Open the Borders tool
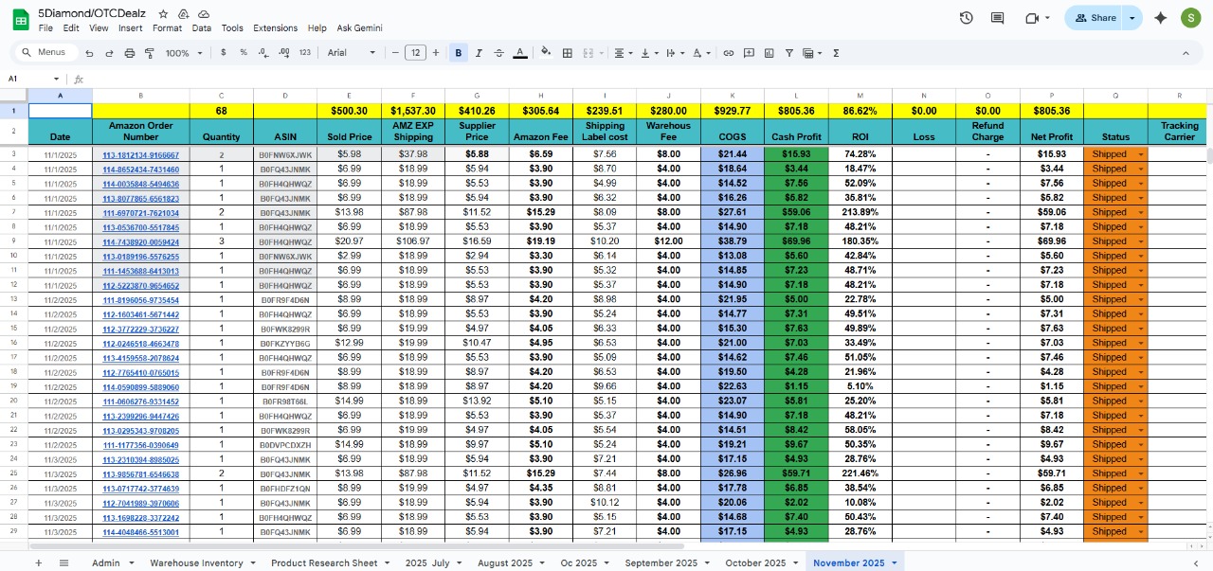The height and width of the screenshot is (571, 1213). pos(568,53)
